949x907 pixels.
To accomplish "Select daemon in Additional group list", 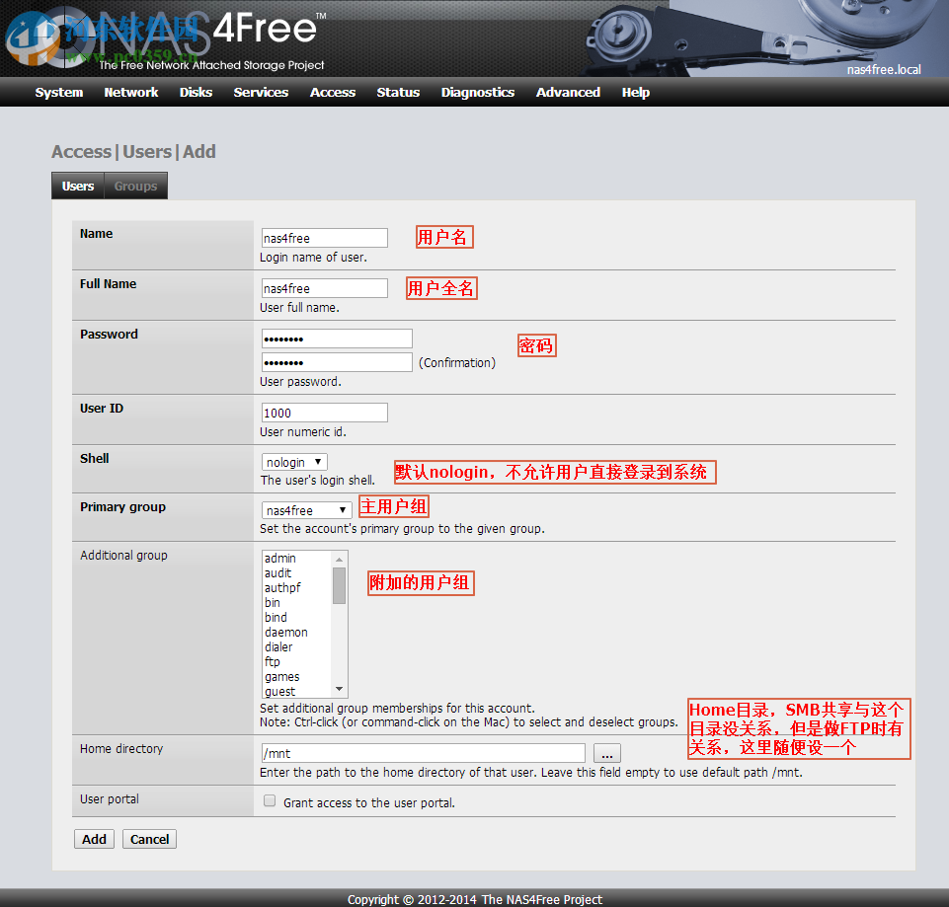I will [x=296, y=633].
